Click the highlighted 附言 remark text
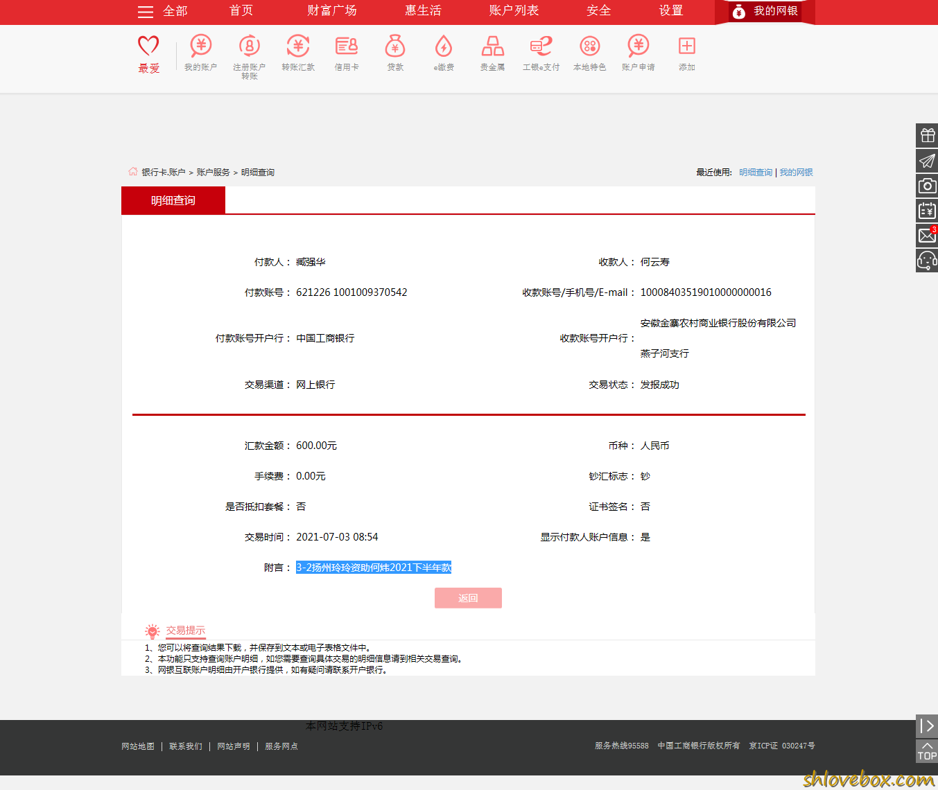Image resolution: width=938 pixels, height=790 pixels. tap(374, 568)
